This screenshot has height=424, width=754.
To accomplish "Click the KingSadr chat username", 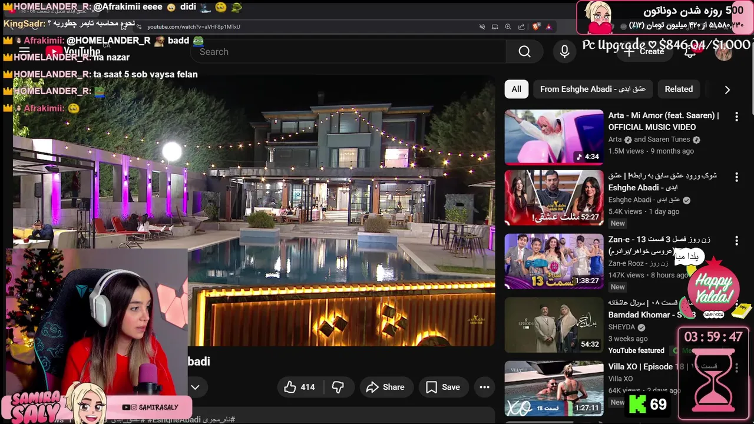I will click(24, 24).
